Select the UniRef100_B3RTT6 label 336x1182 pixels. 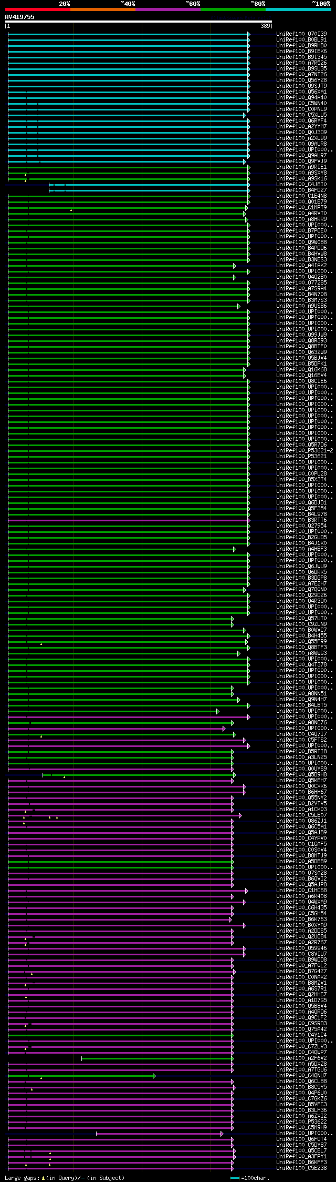(x=301, y=520)
